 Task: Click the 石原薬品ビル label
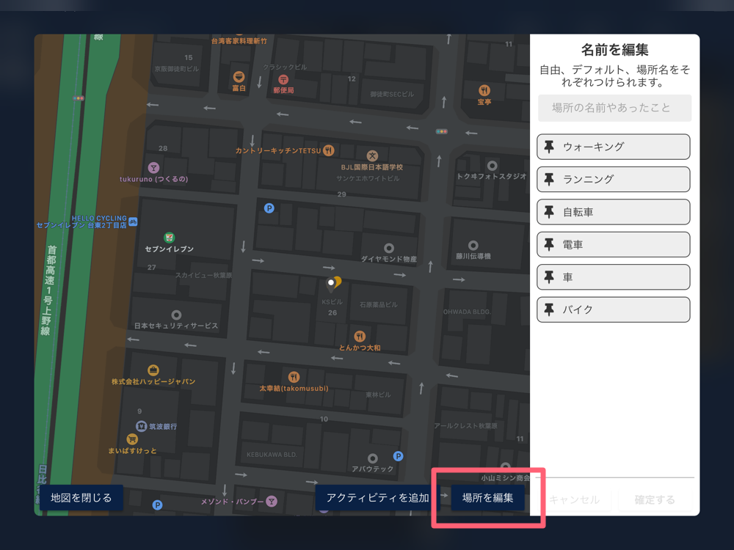pyautogui.click(x=379, y=304)
